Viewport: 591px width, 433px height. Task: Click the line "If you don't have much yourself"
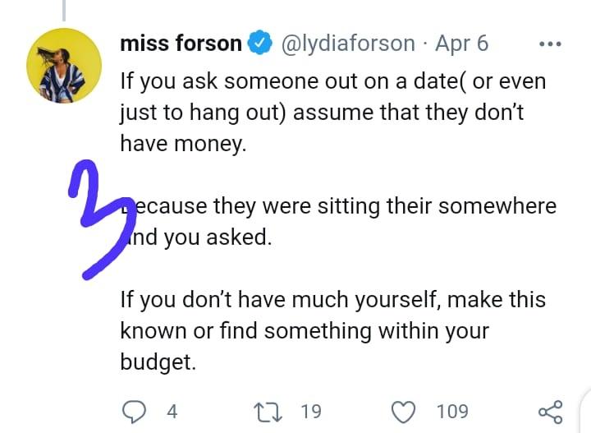coord(332,300)
